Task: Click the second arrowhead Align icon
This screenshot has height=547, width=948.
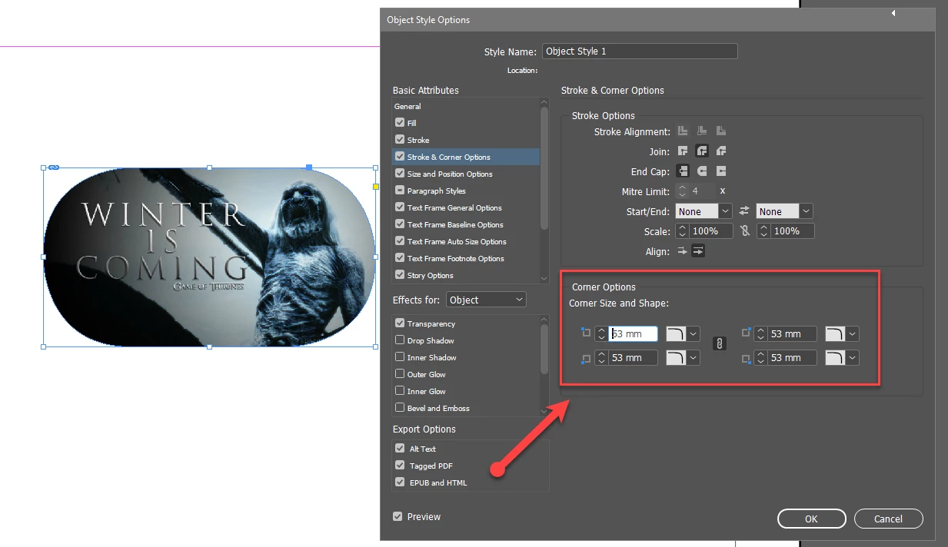Action: (699, 251)
